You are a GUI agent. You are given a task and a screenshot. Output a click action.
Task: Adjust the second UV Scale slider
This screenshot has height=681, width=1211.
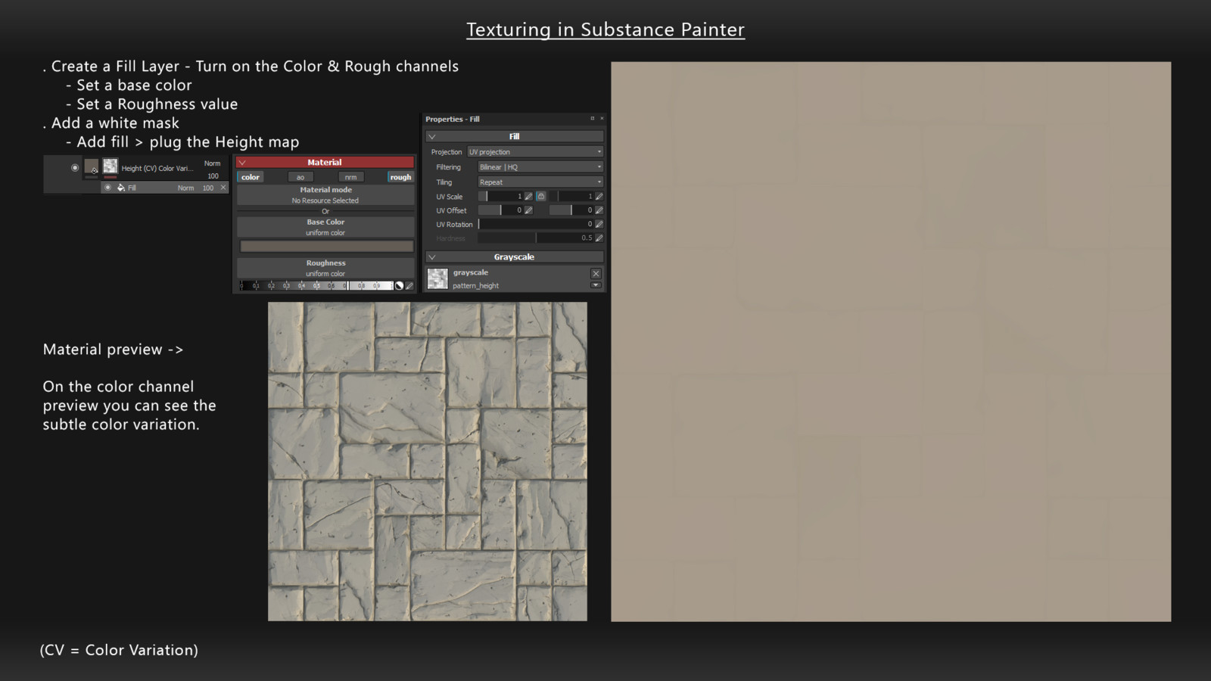click(x=571, y=196)
